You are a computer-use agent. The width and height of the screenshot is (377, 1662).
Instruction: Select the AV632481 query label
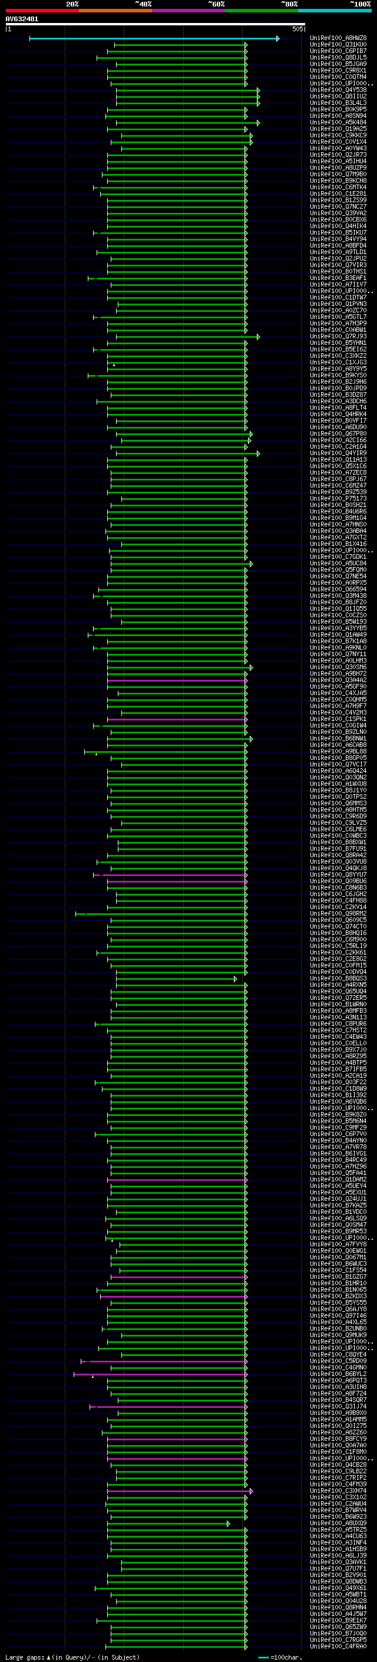[22, 19]
